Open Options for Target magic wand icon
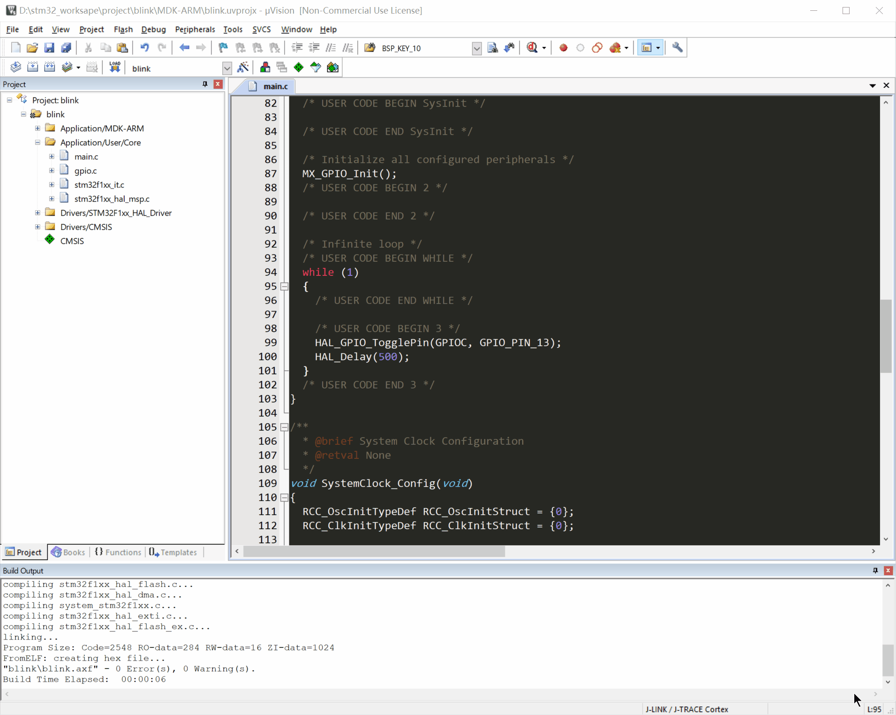Screen dimensions: 896x715 [243, 68]
